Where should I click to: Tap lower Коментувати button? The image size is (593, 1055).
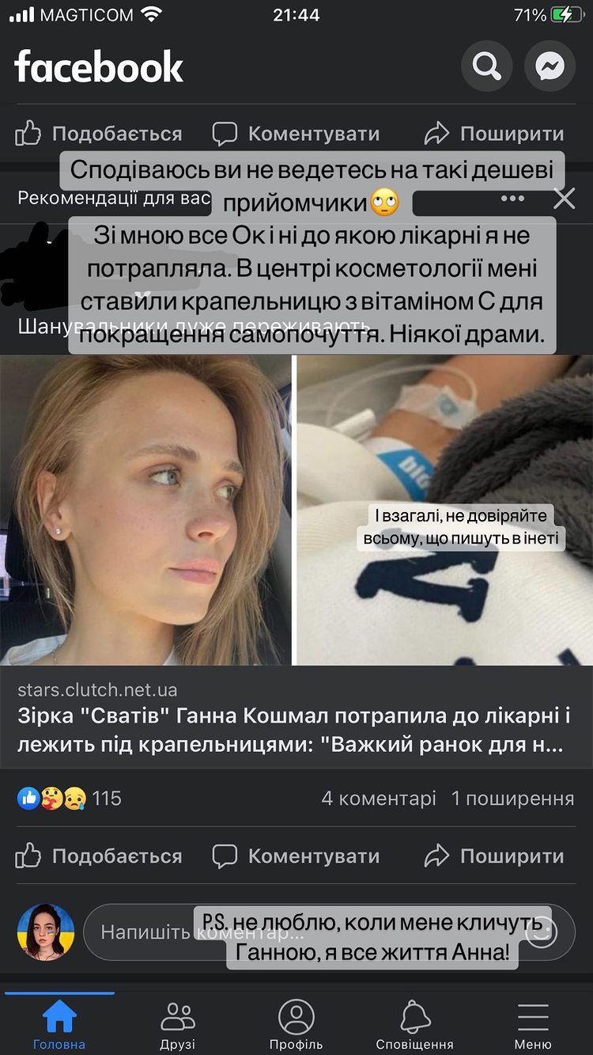pos(296,856)
